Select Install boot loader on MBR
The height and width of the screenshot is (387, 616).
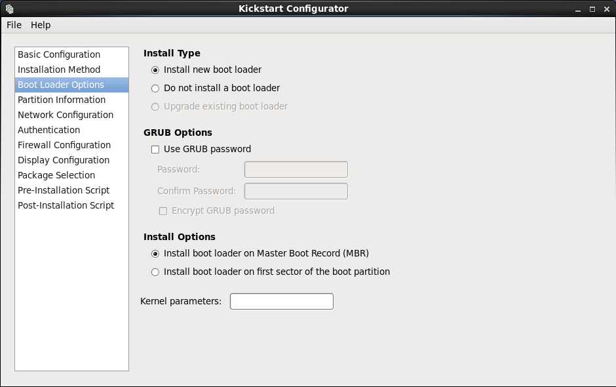tap(155, 253)
